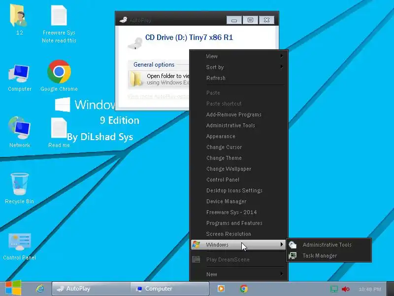This screenshot has height=296, width=394.
Task: Select the Computer desktop icon
Action: tap(19, 78)
